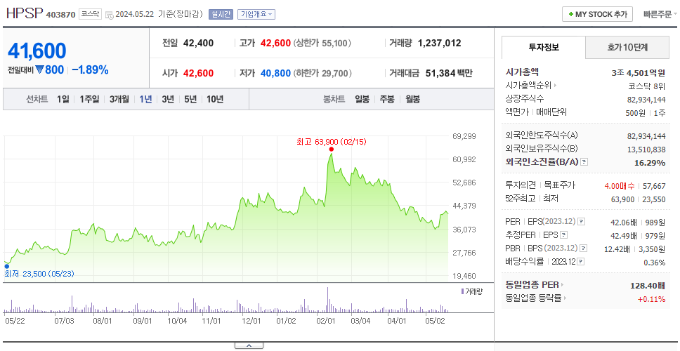Click the 동일업종 등락률 value +0.11%
Viewport: 680px width, 351px height.
651,298
